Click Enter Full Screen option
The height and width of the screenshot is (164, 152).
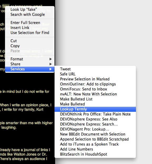coord(30,23)
